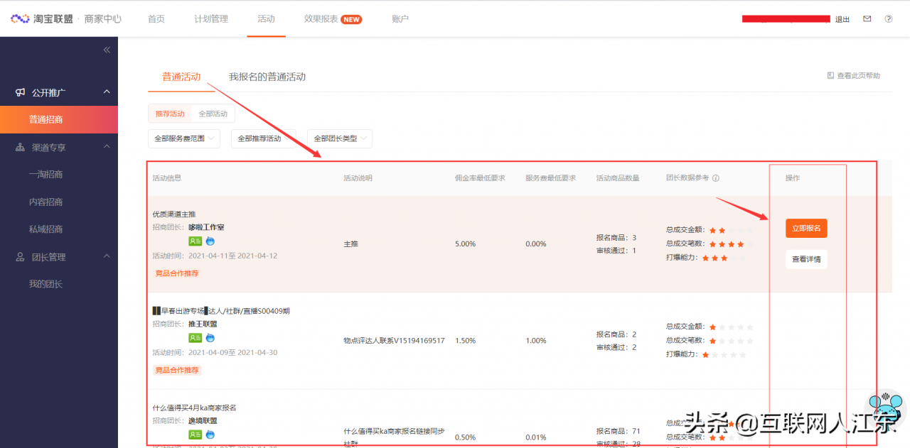Viewport: 910px width, 448px height.
Task: Open the mail messages icon
Action: [867, 19]
